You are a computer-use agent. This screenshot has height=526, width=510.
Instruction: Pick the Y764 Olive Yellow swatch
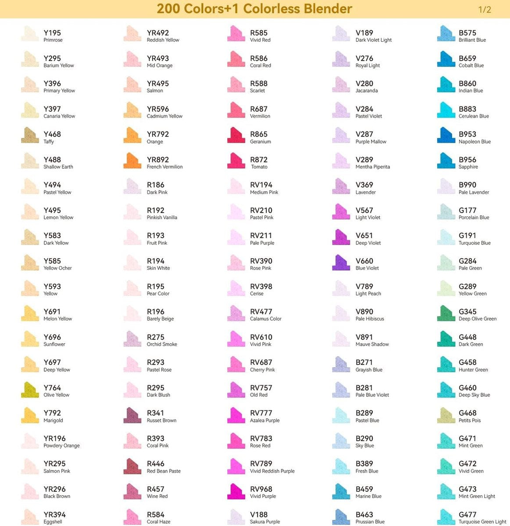tap(30, 389)
